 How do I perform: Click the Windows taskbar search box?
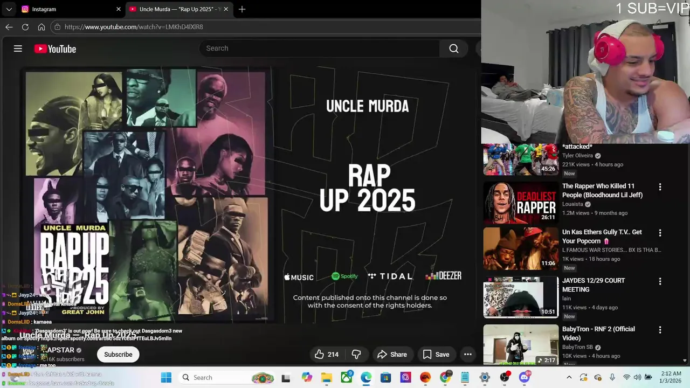(x=225, y=377)
